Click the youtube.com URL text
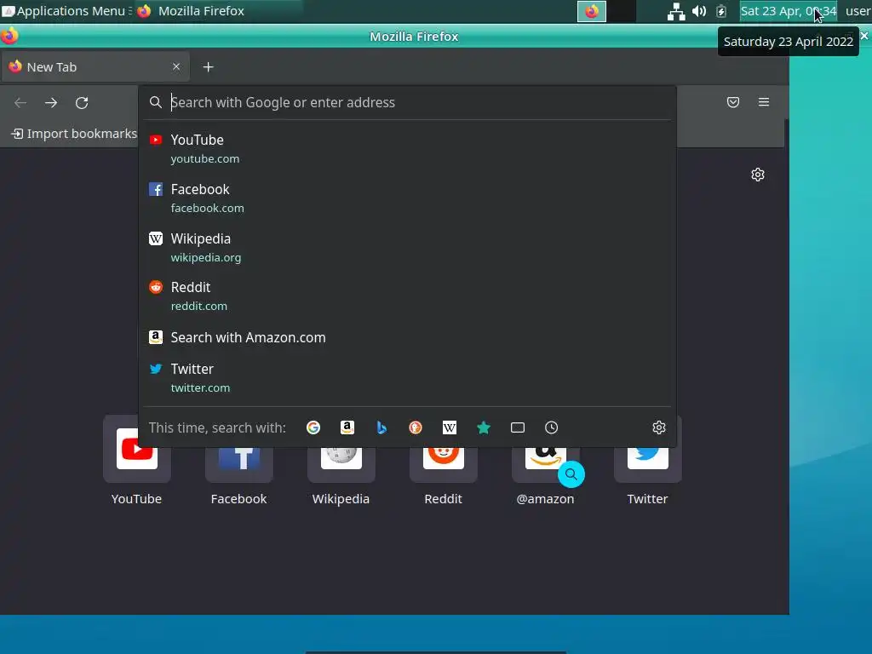Image resolution: width=872 pixels, height=654 pixels. point(205,159)
